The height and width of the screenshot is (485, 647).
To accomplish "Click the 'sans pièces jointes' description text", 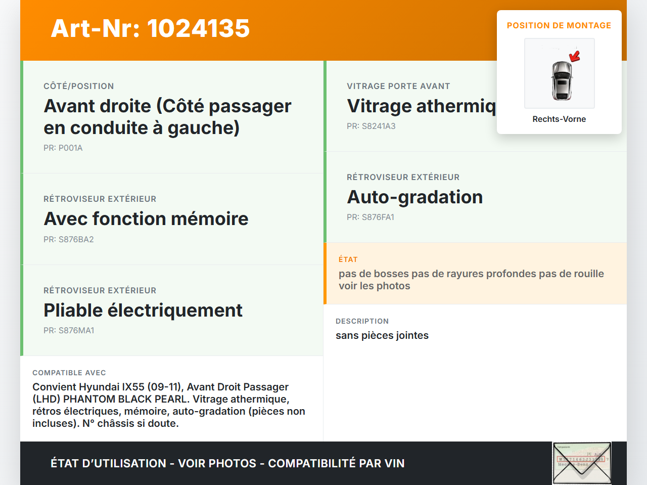I will pyautogui.click(x=382, y=335).
